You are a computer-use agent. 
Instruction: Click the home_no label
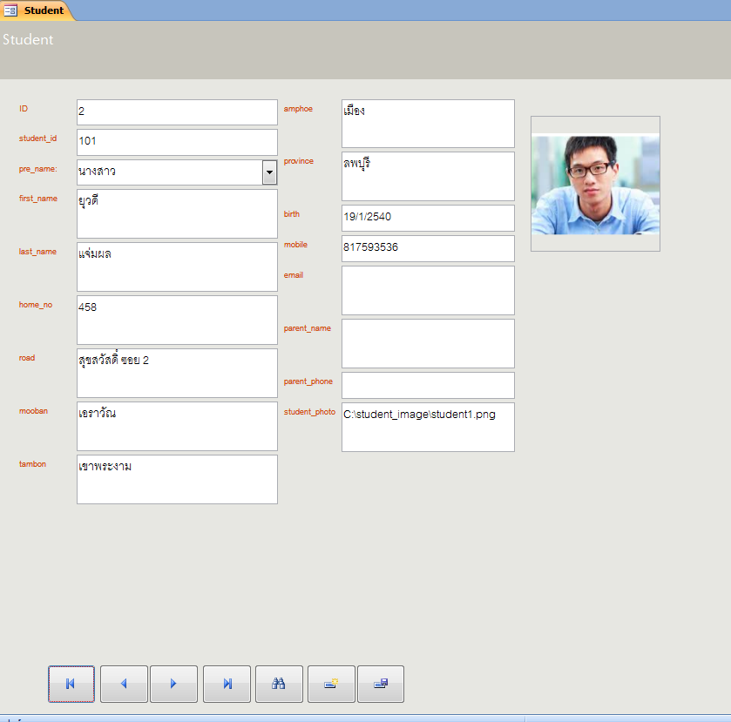tap(36, 305)
